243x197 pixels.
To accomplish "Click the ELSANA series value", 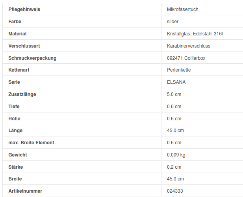I will 176,82.
